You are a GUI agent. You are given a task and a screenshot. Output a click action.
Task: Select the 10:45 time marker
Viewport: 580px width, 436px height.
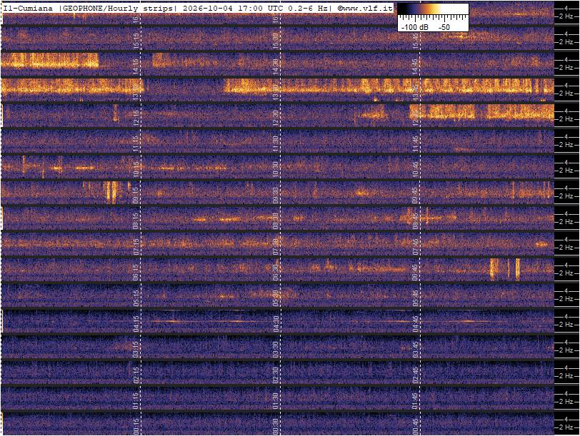415,170
